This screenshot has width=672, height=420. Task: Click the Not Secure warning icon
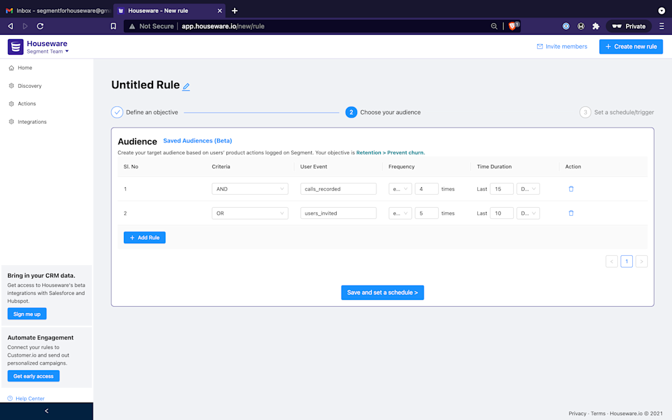(132, 26)
